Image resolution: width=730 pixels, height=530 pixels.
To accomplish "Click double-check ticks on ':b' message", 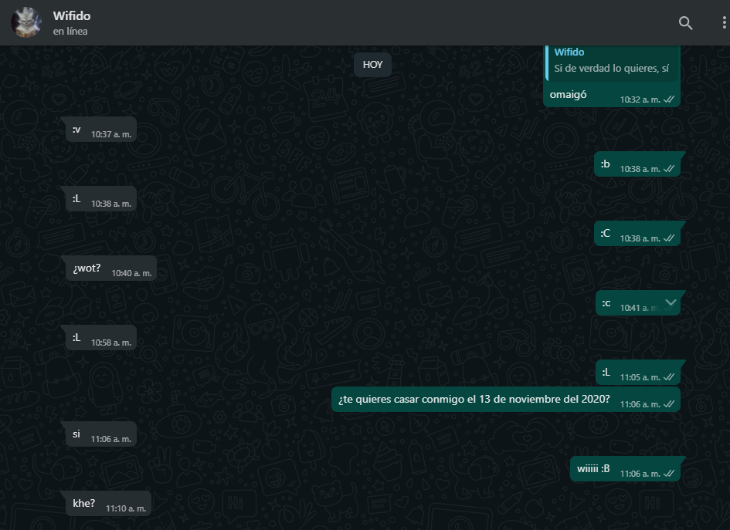I will 669,169.
